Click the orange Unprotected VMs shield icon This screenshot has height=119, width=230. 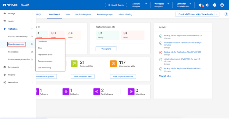tap(113, 63)
